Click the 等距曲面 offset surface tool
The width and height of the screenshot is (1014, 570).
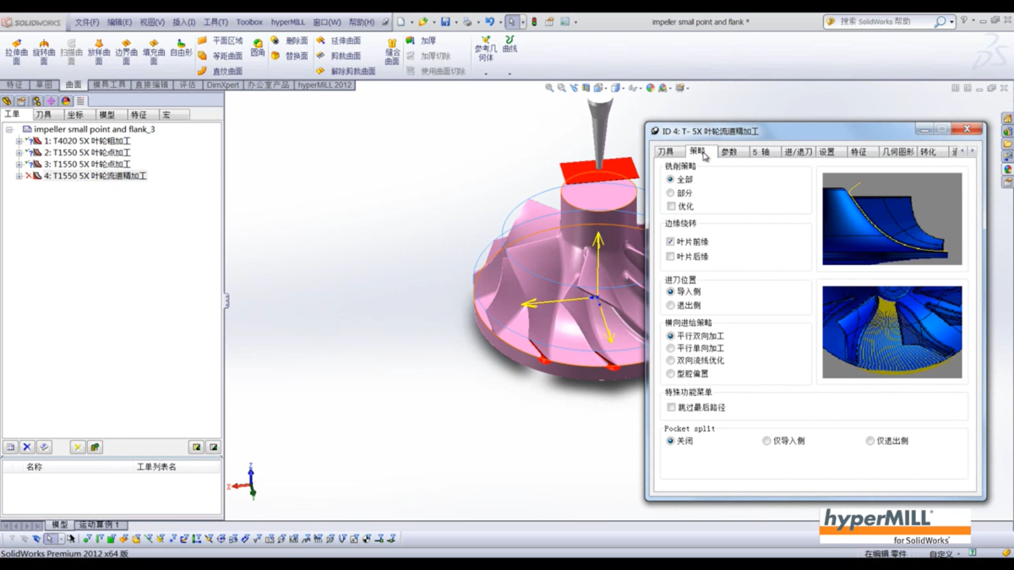[220, 56]
